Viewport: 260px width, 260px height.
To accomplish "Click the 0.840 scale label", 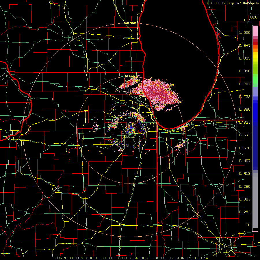I will 245,71.
